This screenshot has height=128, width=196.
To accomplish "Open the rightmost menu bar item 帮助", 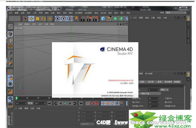I will click(128, 13).
